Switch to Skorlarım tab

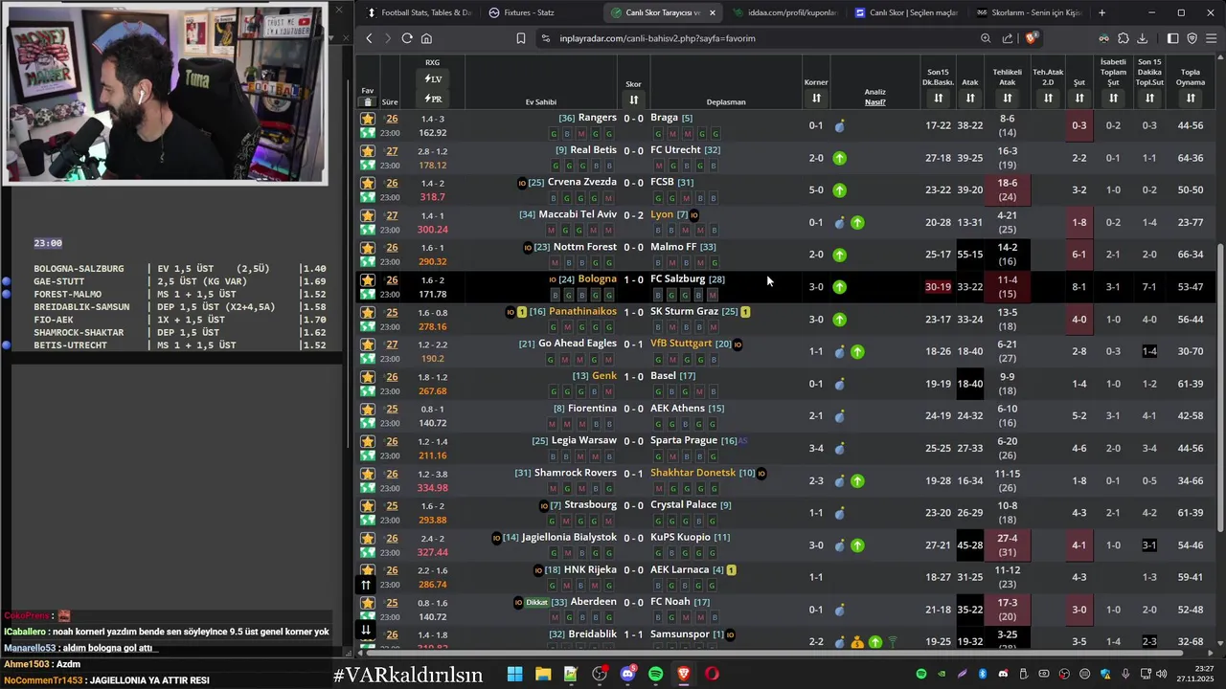1030,12
